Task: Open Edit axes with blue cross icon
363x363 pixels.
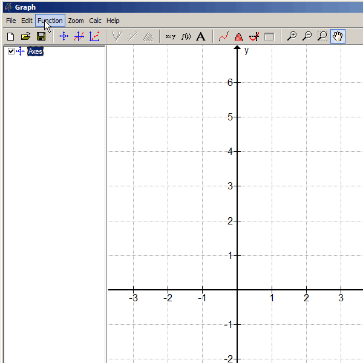Action: point(64,36)
